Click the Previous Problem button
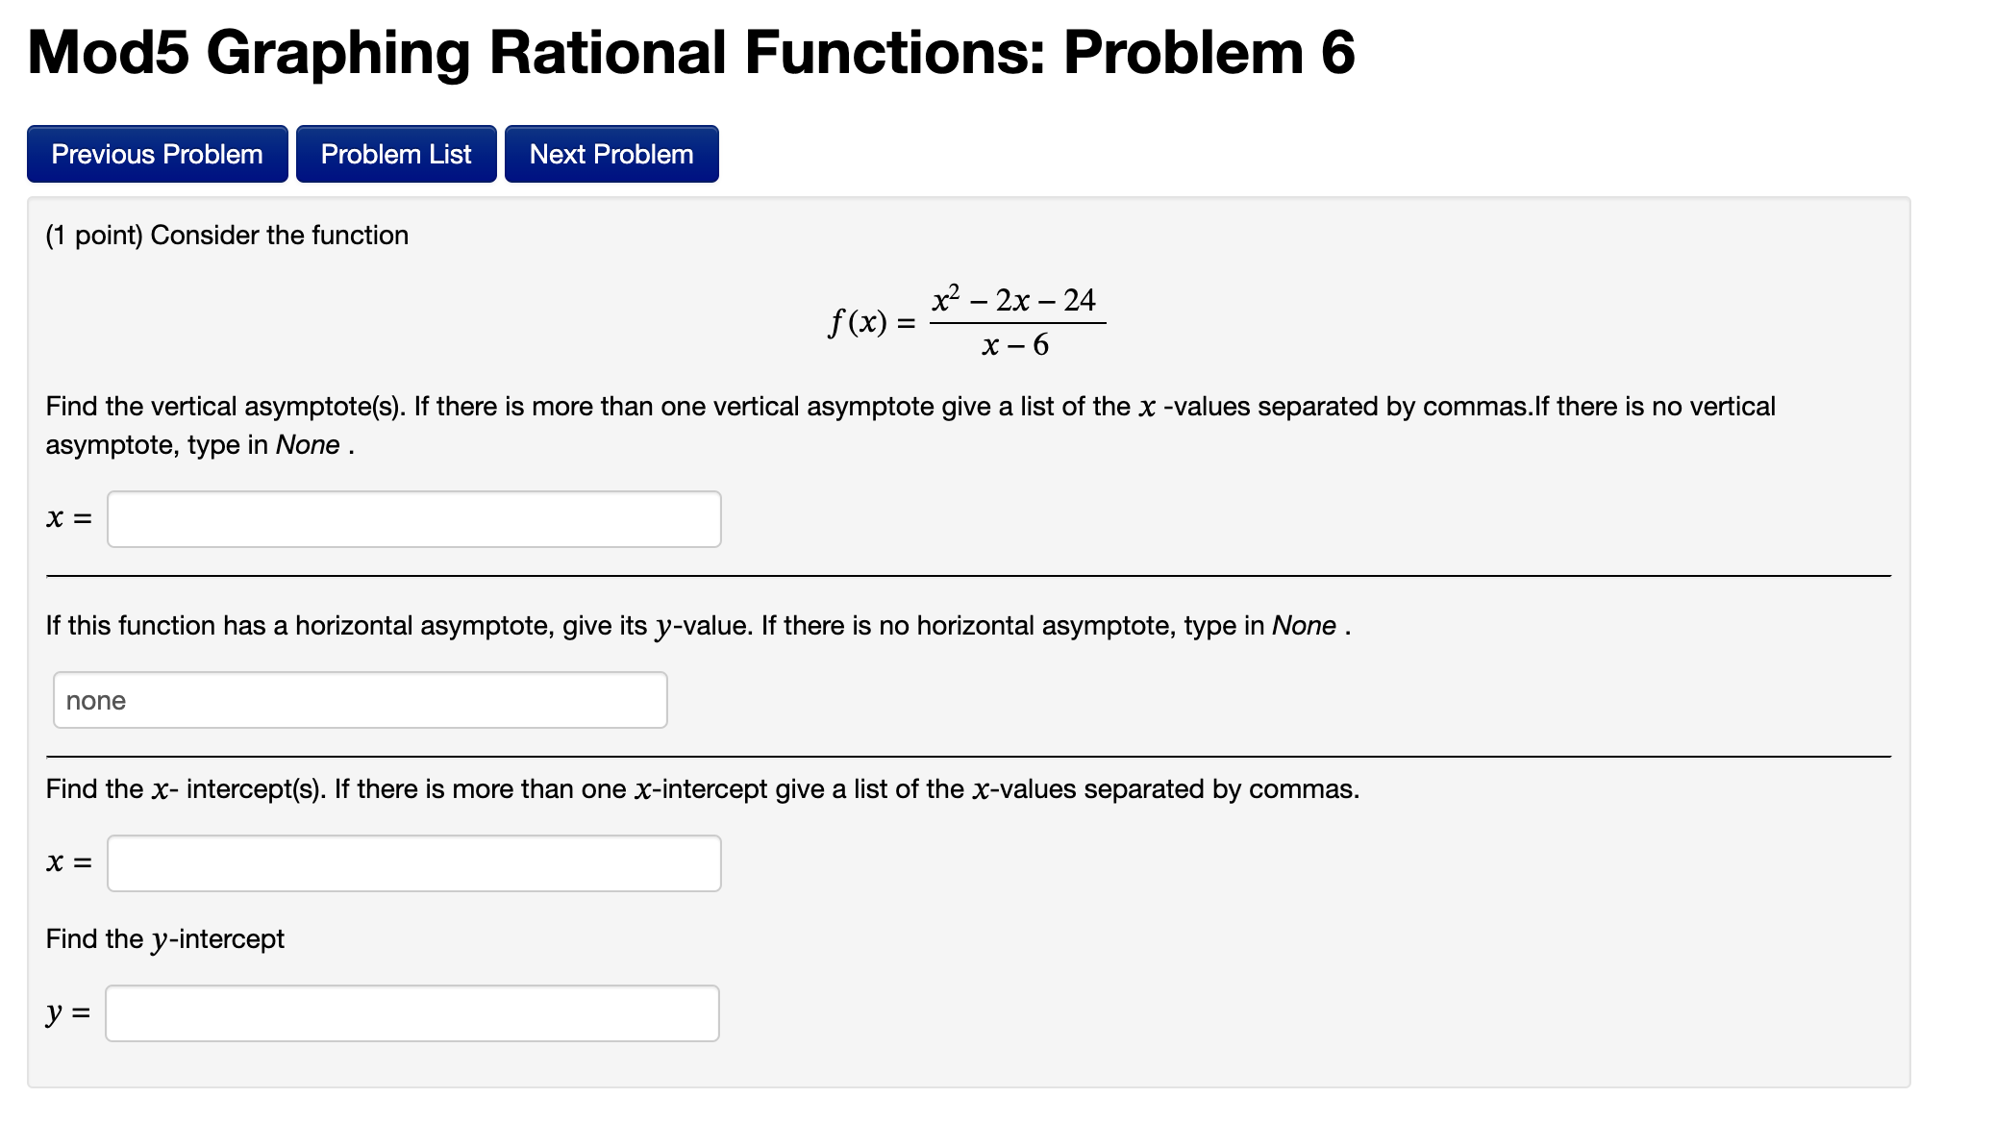Screen dimensions: 1994x1123 (x=157, y=153)
